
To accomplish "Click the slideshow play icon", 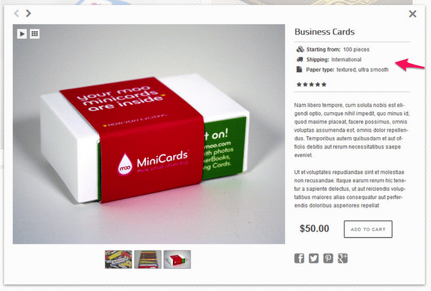I will (x=22, y=34).
